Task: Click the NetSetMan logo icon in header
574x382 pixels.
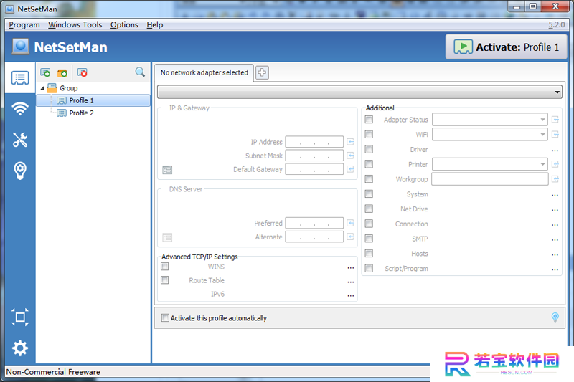Action: [21, 47]
